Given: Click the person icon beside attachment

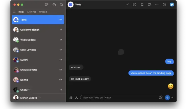Looking at the screenshot, I should click(x=77, y=98).
